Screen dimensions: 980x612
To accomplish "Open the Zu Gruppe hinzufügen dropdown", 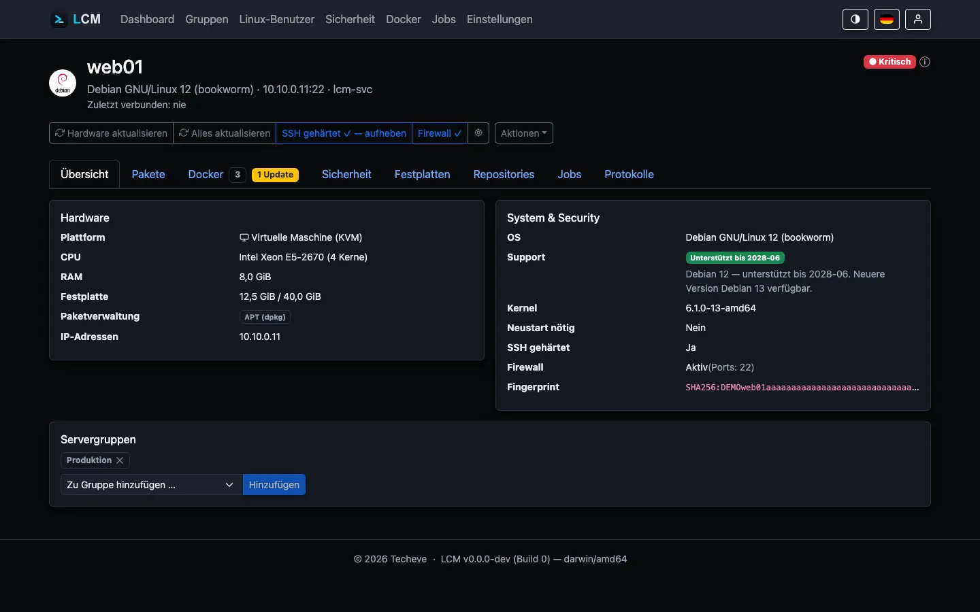I will tap(152, 485).
